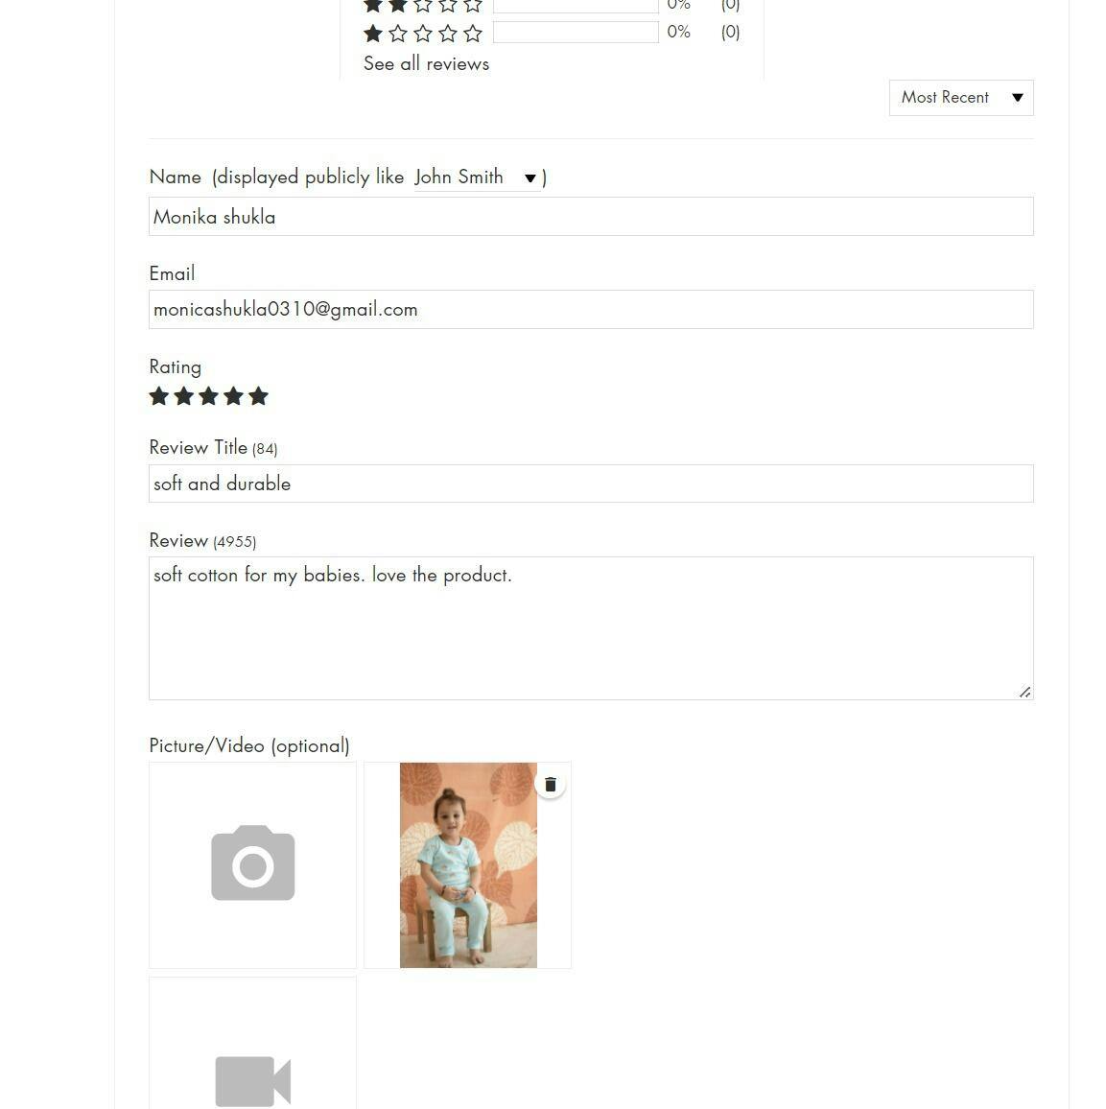Set rating to one star
The image size is (1106, 1109).
159,396
